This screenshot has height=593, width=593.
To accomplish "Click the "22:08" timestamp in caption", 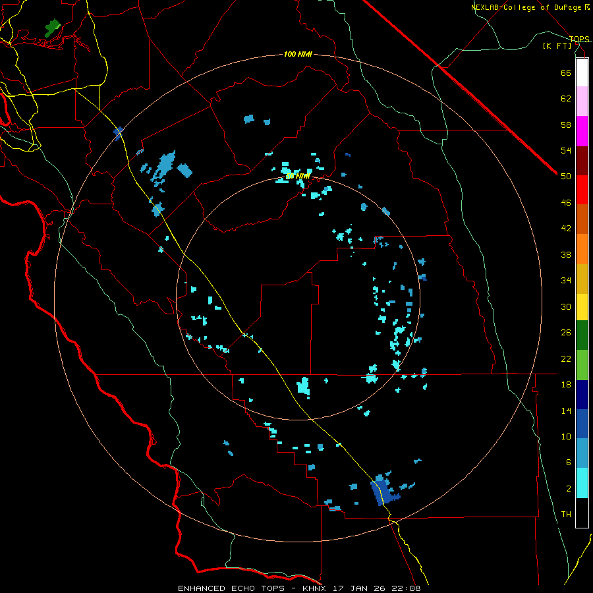I will [x=407, y=588].
